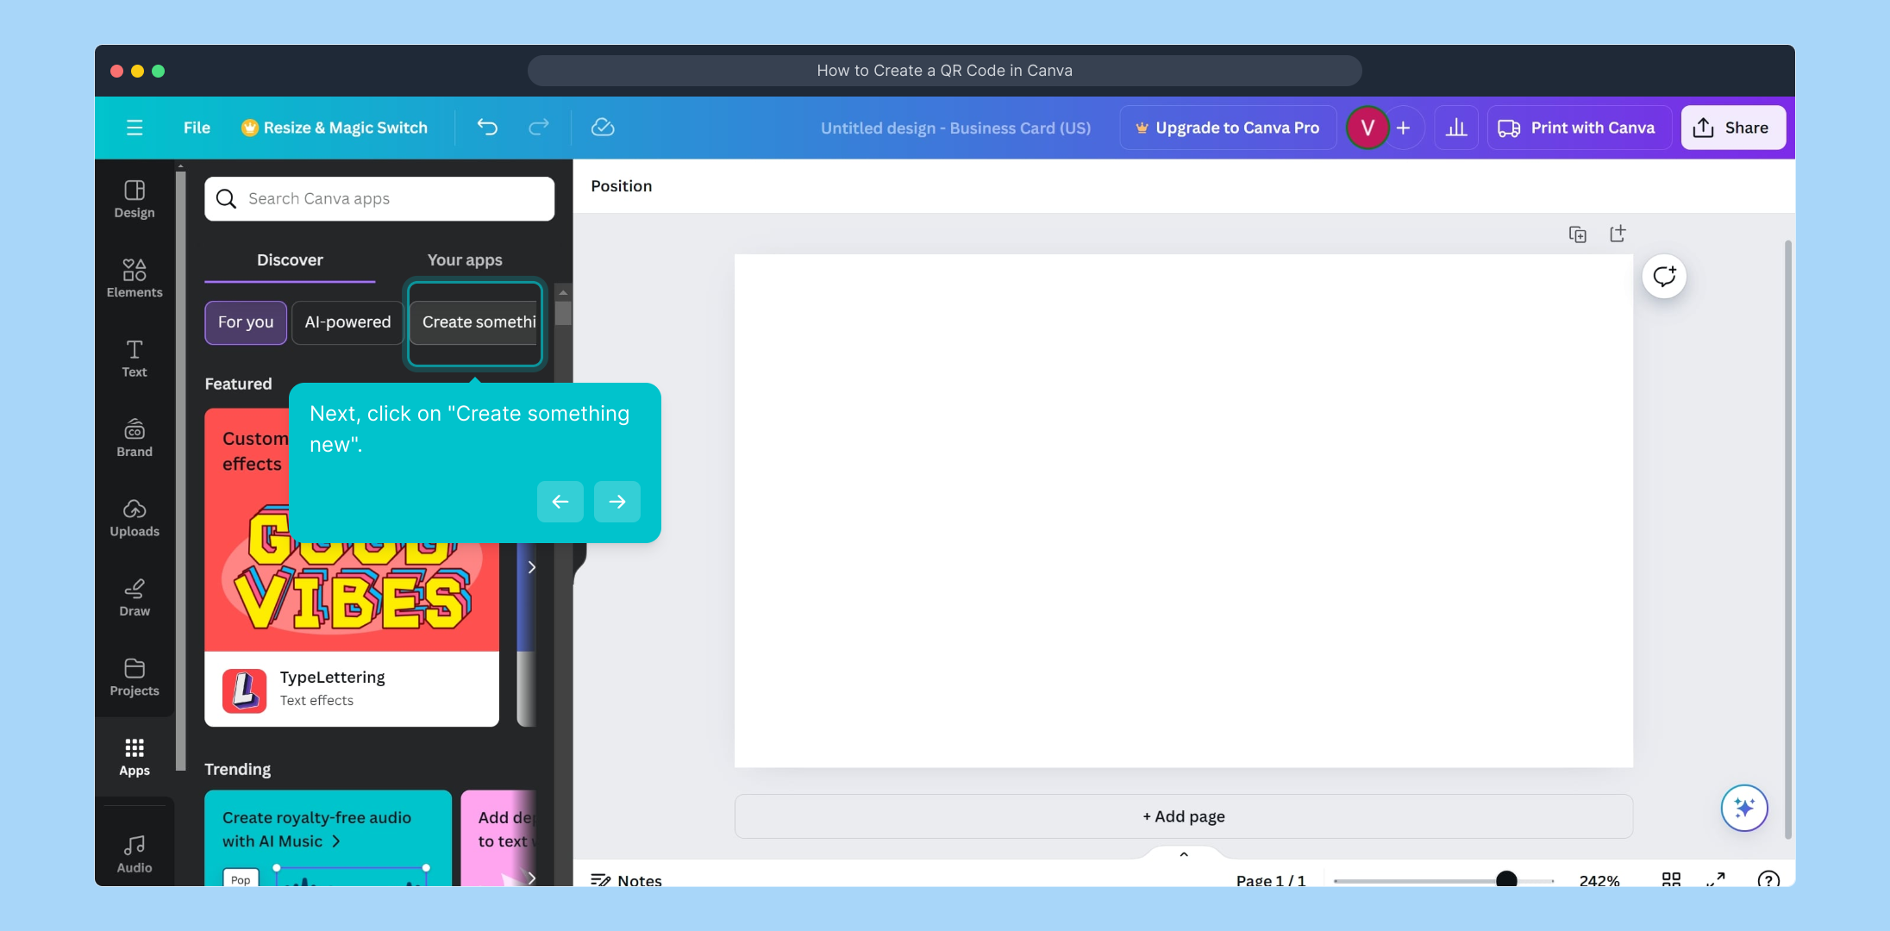1890x931 pixels.
Task: Select the Text sidebar icon
Action: [x=135, y=359]
